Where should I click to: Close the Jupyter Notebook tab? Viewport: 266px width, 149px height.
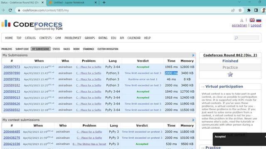(96, 2)
